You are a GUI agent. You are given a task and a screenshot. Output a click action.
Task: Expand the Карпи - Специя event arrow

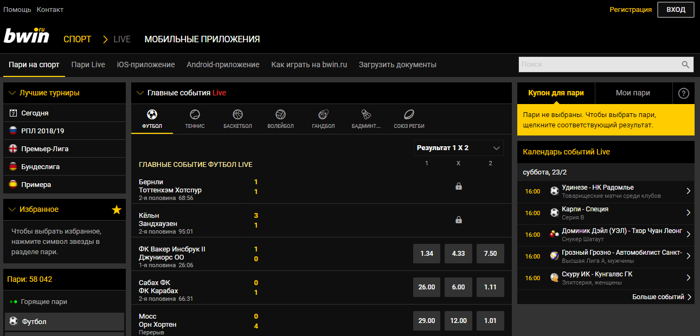(688, 212)
